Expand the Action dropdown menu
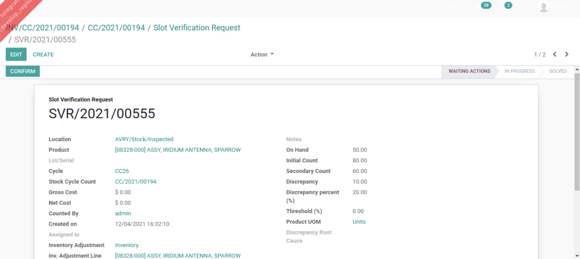Screen dimensions: 580x259 coord(262,55)
